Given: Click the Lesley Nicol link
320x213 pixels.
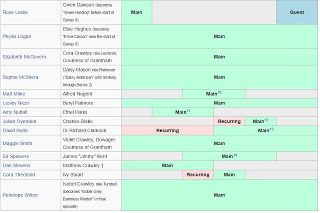Looking at the screenshot, I should [x=15, y=103].
